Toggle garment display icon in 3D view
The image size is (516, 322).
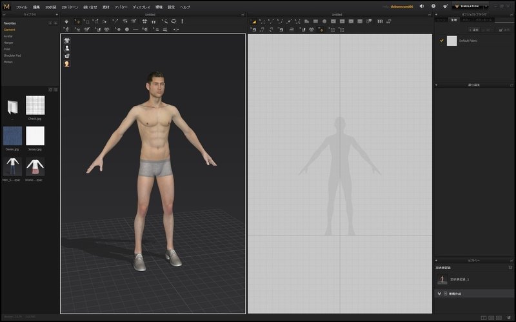pyautogui.click(x=67, y=41)
